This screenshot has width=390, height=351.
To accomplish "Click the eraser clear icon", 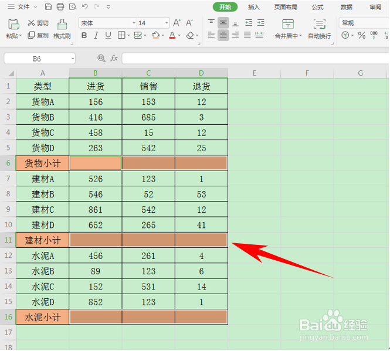I will coord(190,35).
